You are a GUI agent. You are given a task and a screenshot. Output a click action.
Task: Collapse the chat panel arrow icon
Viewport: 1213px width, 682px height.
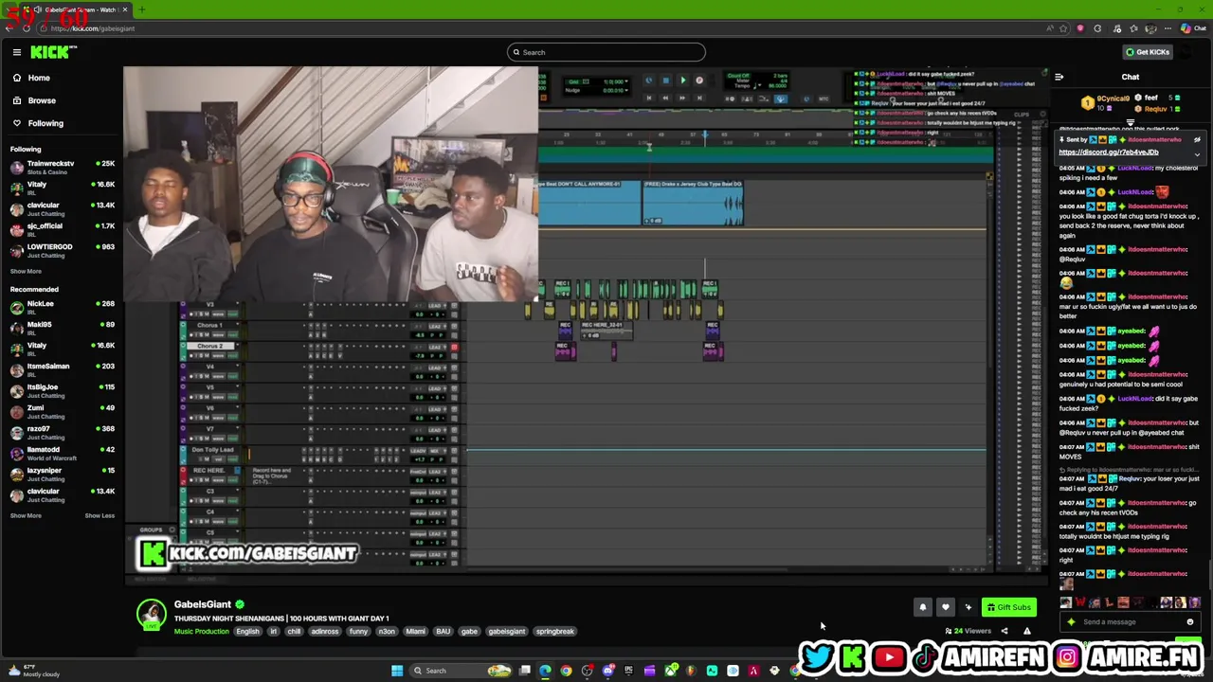[1059, 77]
